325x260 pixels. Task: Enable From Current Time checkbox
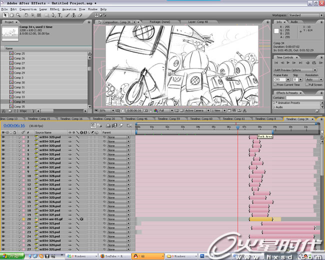[x=275, y=85]
